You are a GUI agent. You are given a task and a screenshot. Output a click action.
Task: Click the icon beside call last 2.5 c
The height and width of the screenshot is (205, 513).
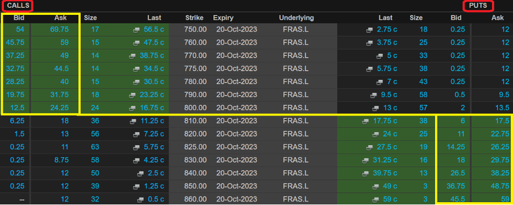click(x=141, y=174)
